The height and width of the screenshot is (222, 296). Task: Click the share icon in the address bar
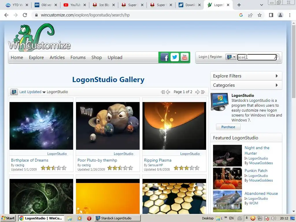tap(250, 15)
